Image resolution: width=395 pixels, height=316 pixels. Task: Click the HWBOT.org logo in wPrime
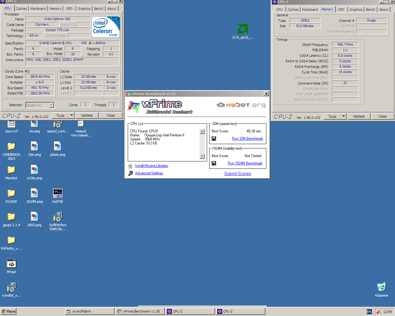coord(241,105)
